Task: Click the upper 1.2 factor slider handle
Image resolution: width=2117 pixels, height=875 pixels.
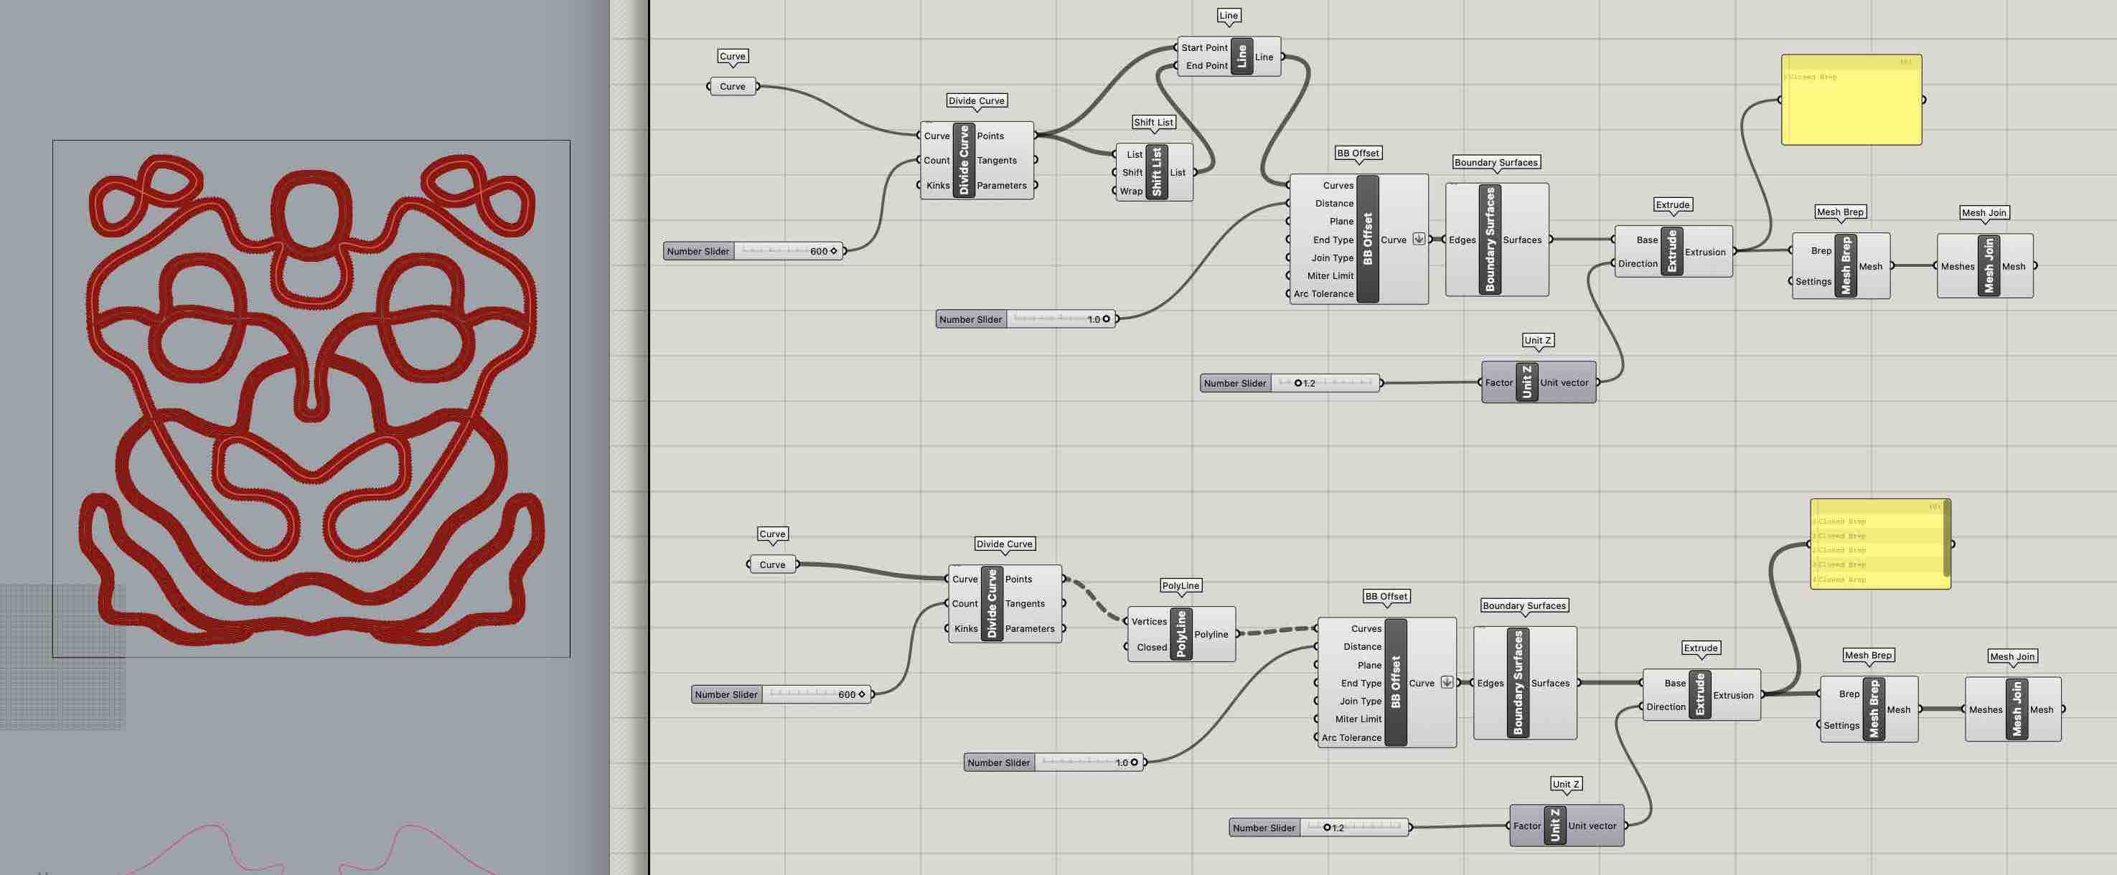Action: point(1297,383)
